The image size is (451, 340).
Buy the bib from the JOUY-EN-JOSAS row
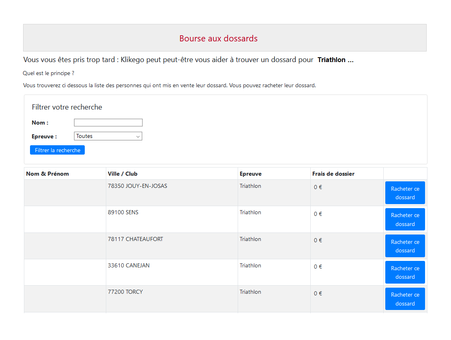point(405,193)
